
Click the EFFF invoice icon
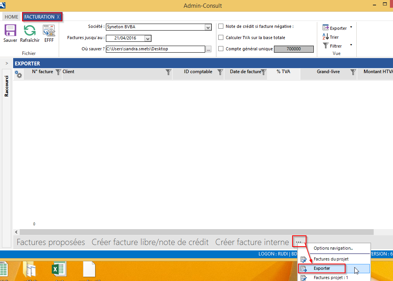point(49,31)
